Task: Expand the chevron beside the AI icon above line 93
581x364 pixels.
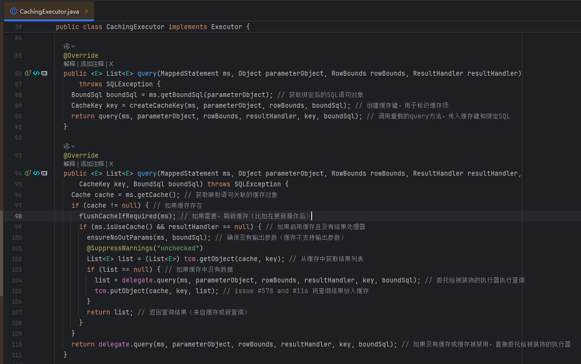Action: (x=73, y=146)
